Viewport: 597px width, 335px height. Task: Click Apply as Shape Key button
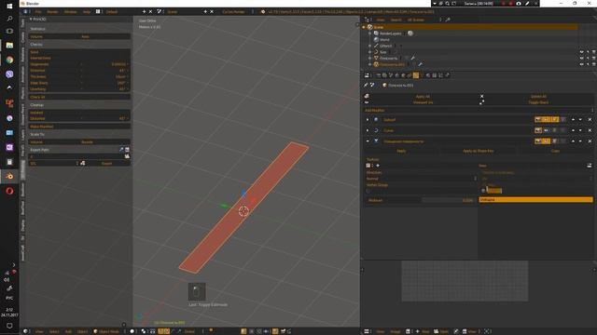(x=479, y=151)
